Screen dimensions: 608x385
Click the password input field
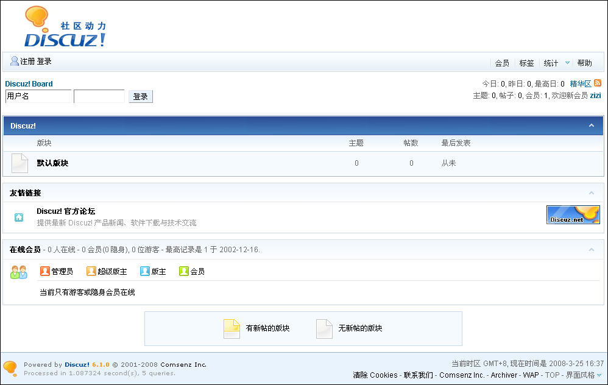click(x=99, y=96)
